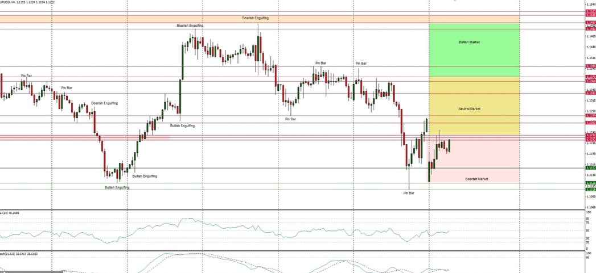Screen dimensions: 596x273
Task: Select the lowest Bullish Engulfing label
Action: (x=117, y=187)
